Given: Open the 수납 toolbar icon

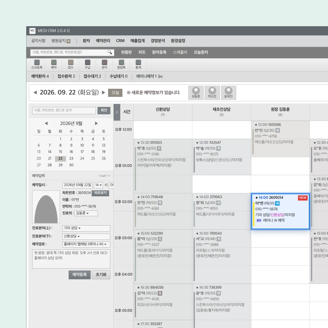Looking at the screenshot, I should 87,64.
